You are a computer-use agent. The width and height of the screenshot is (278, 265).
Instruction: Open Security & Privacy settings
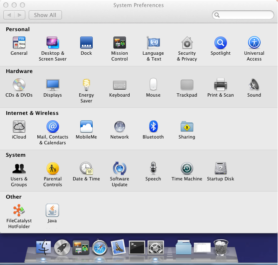click(x=187, y=43)
